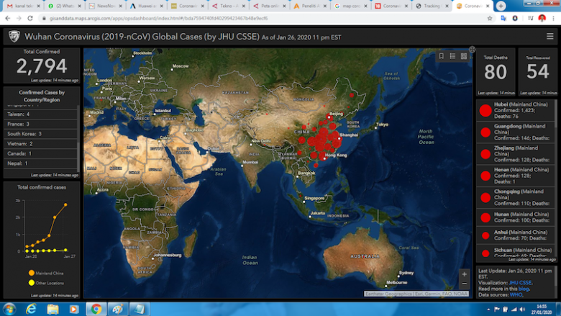Switch to the Huawei browser tab
Image resolution: width=561 pixels, height=316 pixels.
click(147, 6)
